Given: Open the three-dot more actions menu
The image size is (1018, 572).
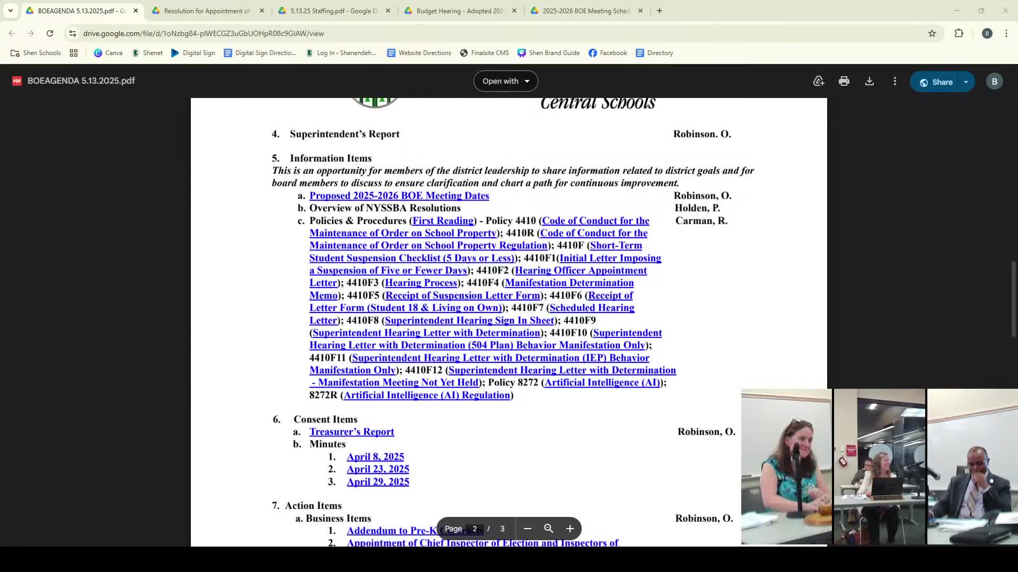Looking at the screenshot, I should 895,82.
